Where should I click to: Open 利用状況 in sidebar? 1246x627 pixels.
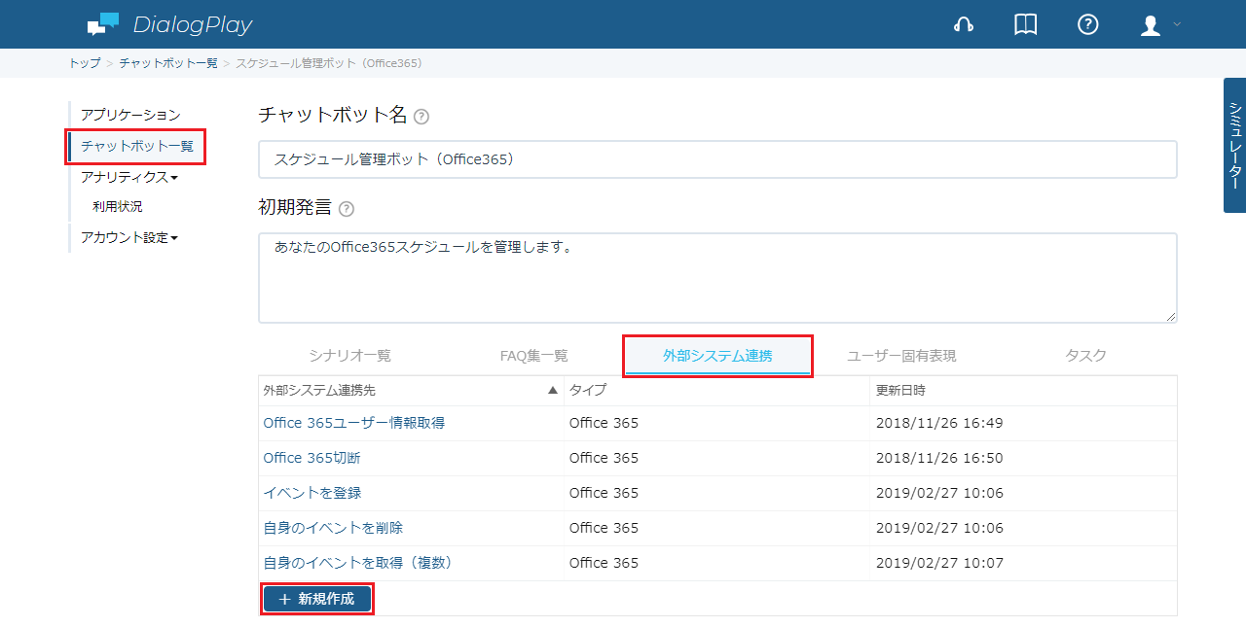118,207
